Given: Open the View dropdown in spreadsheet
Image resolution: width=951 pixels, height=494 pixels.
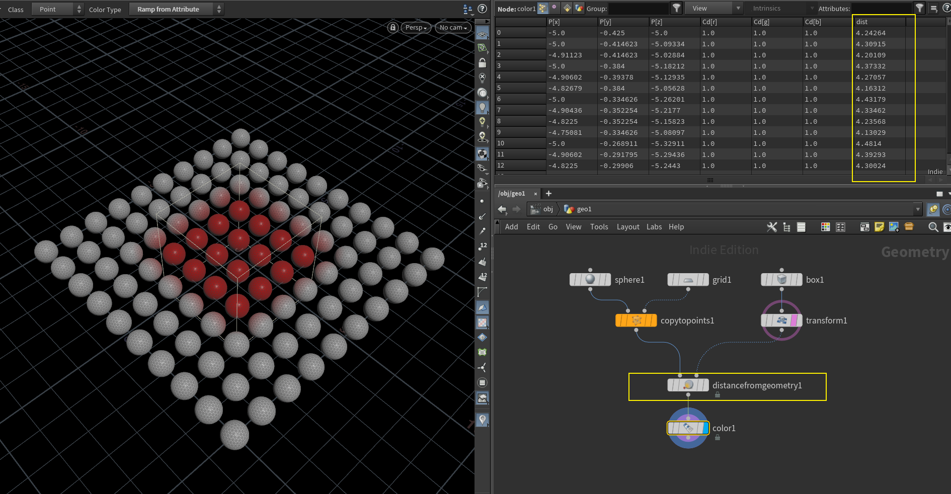Looking at the screenshot, I should (x=714, y=9).
